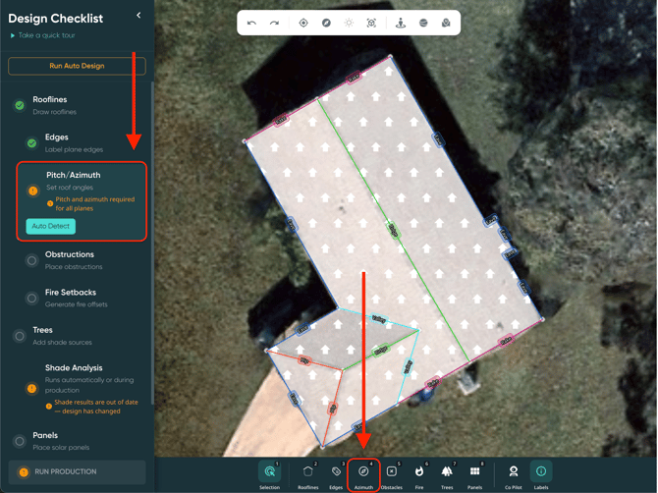Collapse the Design Checklist panel
658x493 pixels.
138,16
